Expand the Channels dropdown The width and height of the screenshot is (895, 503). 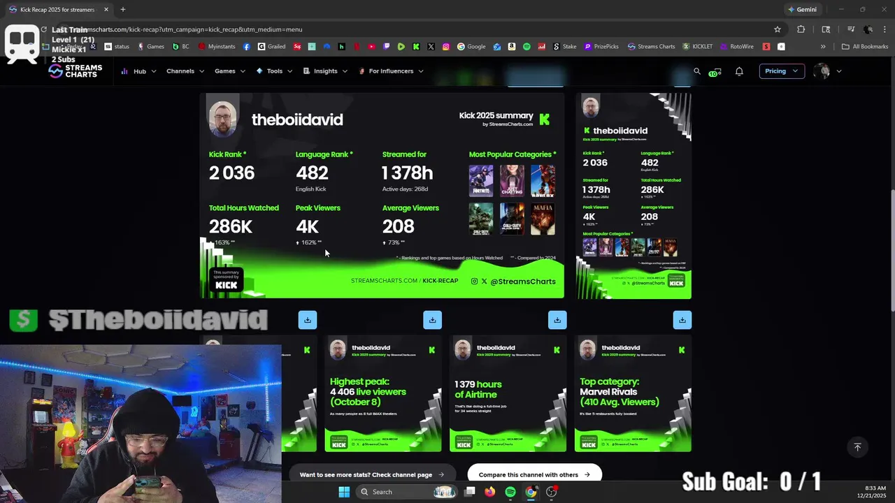[x=185, y=71]
